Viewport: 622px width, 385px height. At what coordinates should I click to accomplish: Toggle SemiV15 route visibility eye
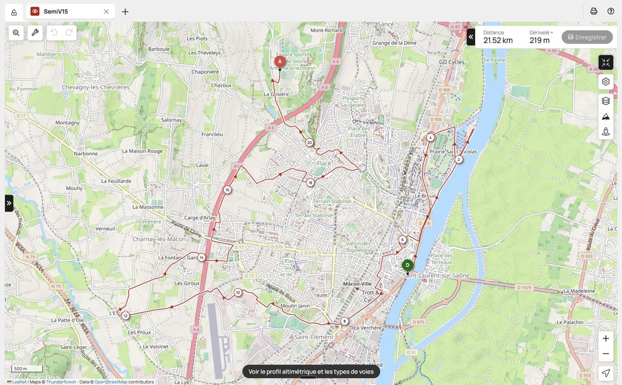pos(35,11)
